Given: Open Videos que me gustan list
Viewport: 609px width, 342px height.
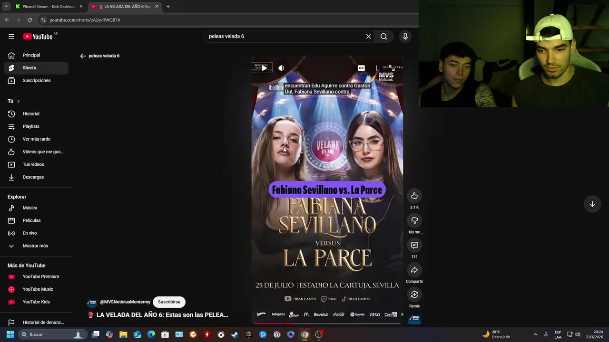Looking at the screenshot, I should [36, 152].
